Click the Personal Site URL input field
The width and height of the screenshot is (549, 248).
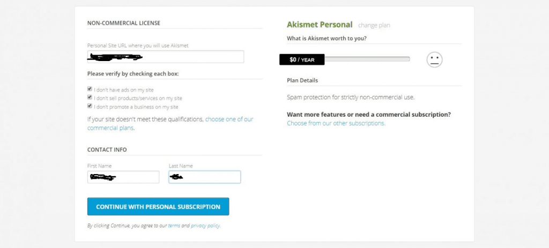[166, 57]
